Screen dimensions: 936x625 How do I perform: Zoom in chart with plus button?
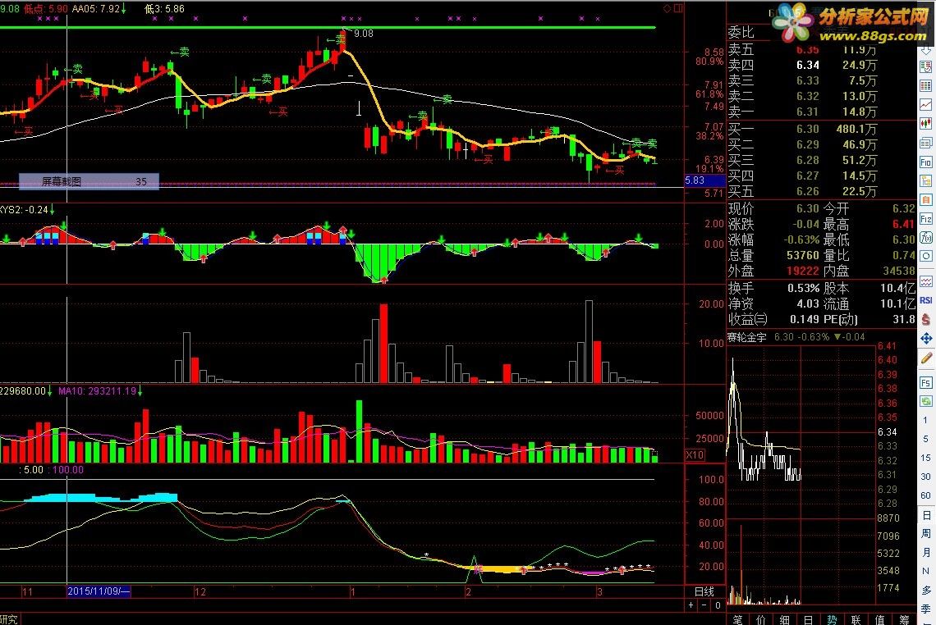[691, 605]
